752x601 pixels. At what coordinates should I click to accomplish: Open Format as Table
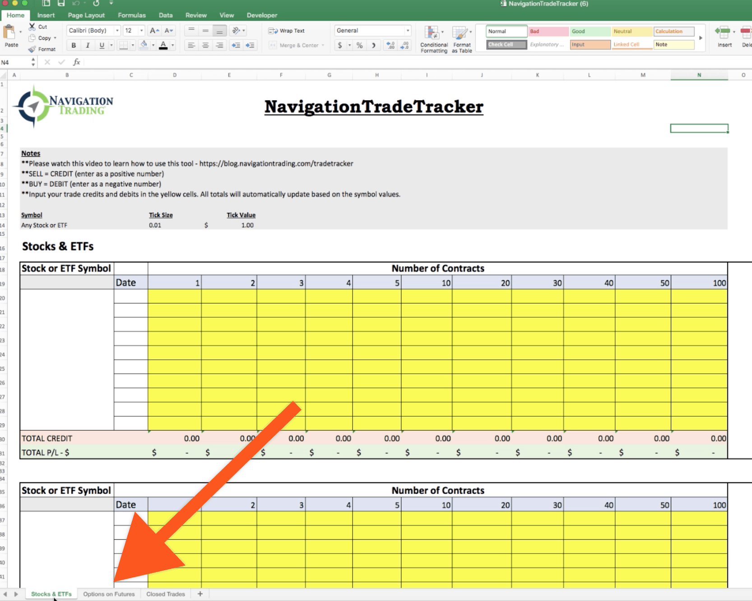pyautogui.click(x=462, y=40)
